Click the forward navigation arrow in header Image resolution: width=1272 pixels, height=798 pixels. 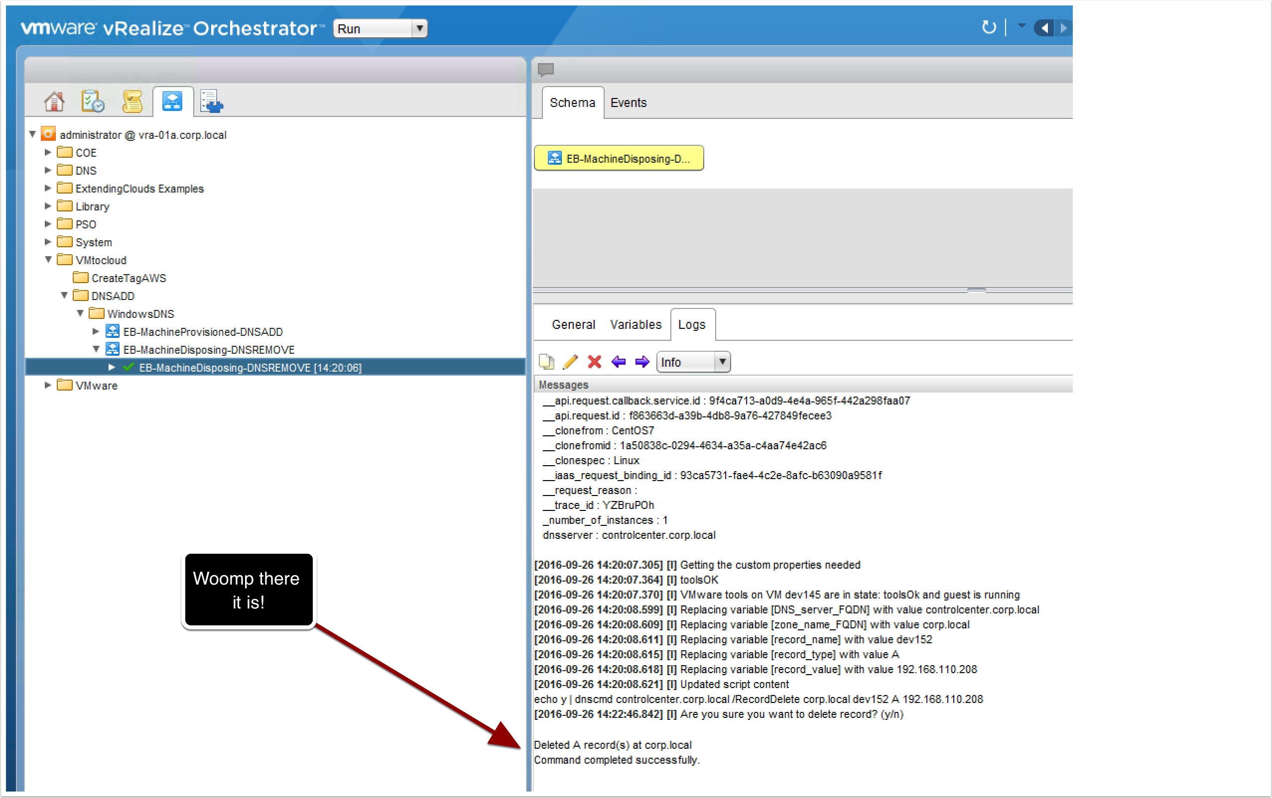tap(1063, 27)
